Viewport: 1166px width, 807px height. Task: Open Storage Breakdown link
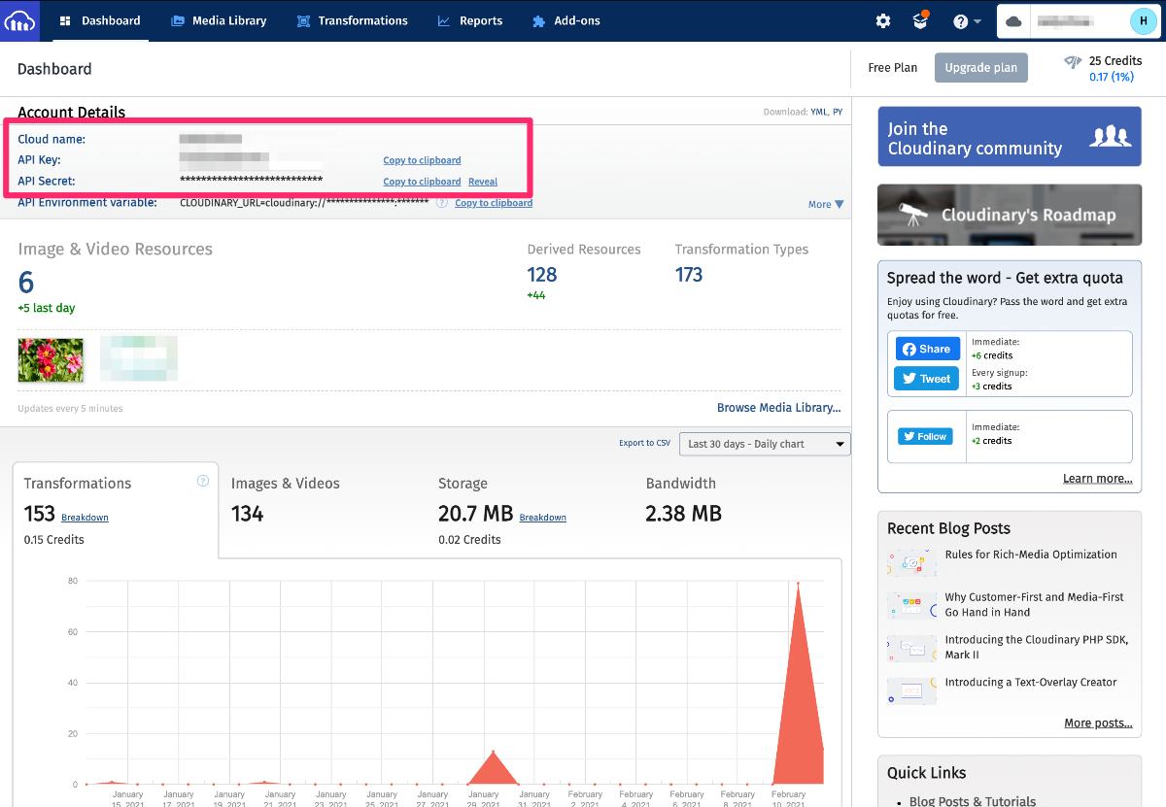click(x=542, y=518)
